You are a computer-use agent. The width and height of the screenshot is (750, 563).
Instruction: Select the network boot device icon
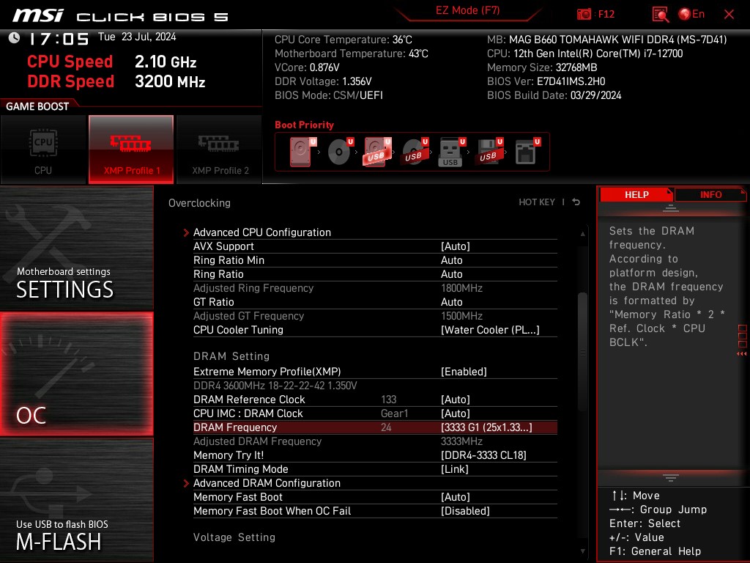click(x=527, y=152)
